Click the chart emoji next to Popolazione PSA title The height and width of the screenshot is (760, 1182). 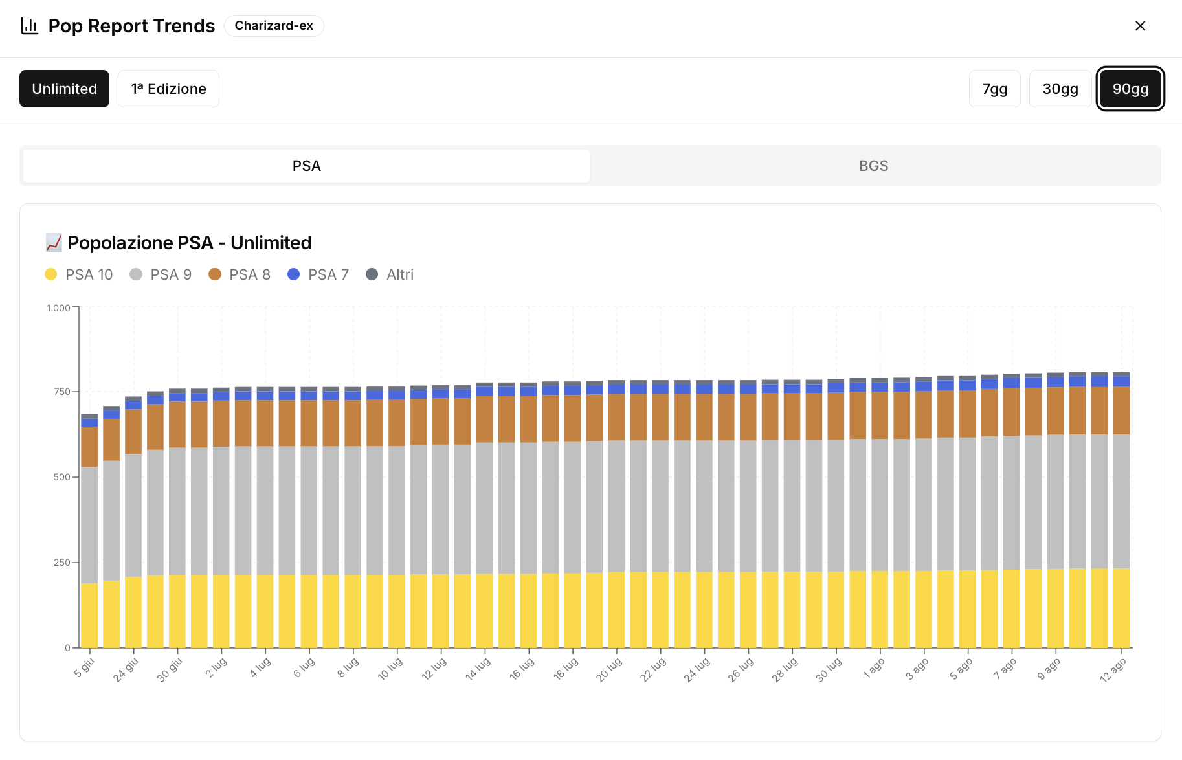pos(54,242)
